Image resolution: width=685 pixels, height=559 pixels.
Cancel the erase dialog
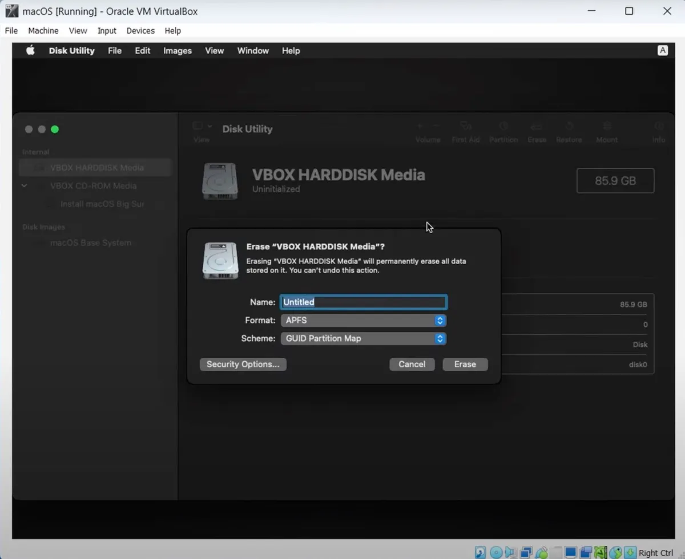coord(412,364)
